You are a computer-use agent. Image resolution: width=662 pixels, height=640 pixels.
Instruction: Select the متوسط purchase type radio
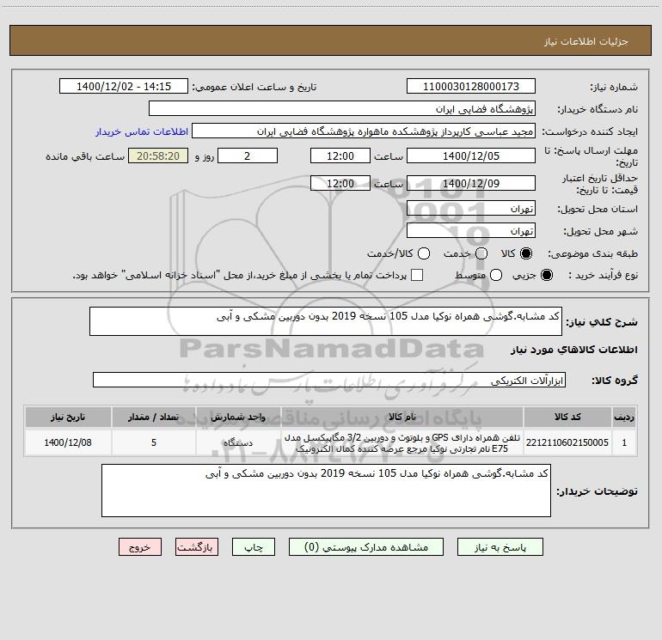click(x=496, y=275)
